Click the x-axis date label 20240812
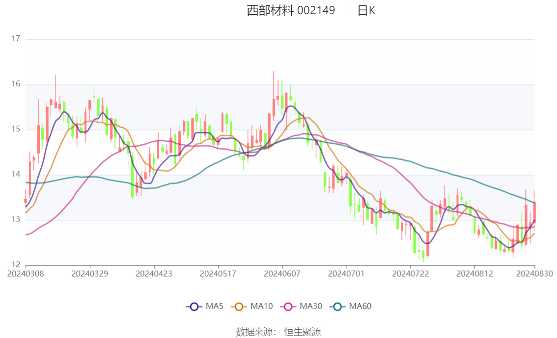The height and width of the screenshot is (338, 557). click(x=474, y=274)
